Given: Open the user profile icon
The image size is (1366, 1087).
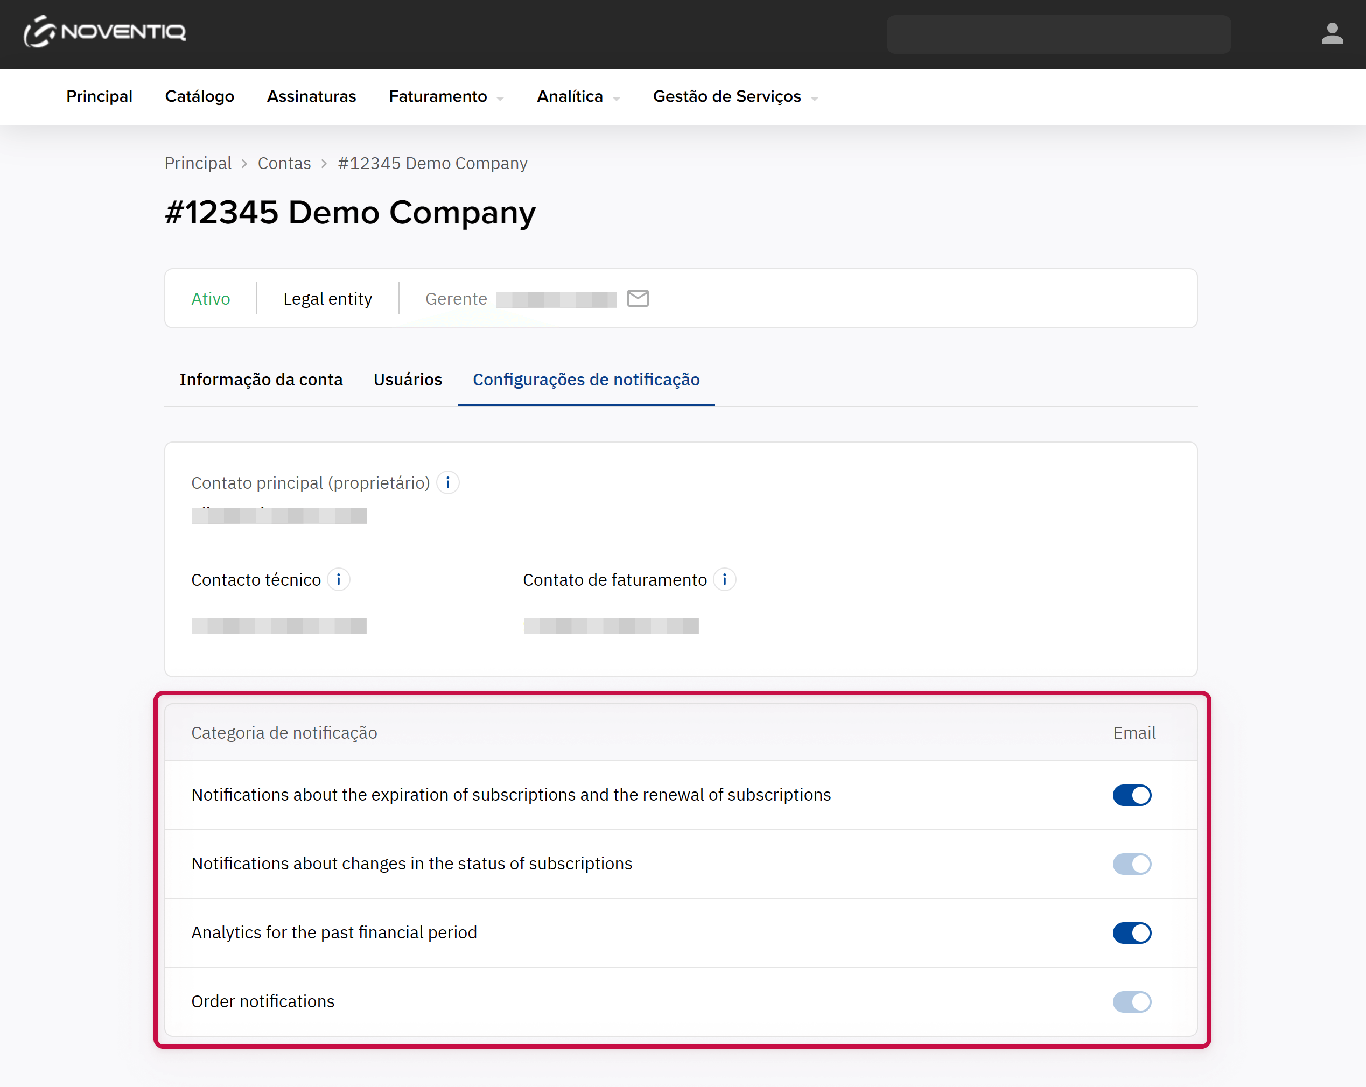Looking at the screenshot, I should click(x=1332, y=33).
